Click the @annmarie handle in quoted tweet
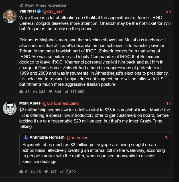Image resolution: width=179 pixels, height=182 pixels. 76,138
